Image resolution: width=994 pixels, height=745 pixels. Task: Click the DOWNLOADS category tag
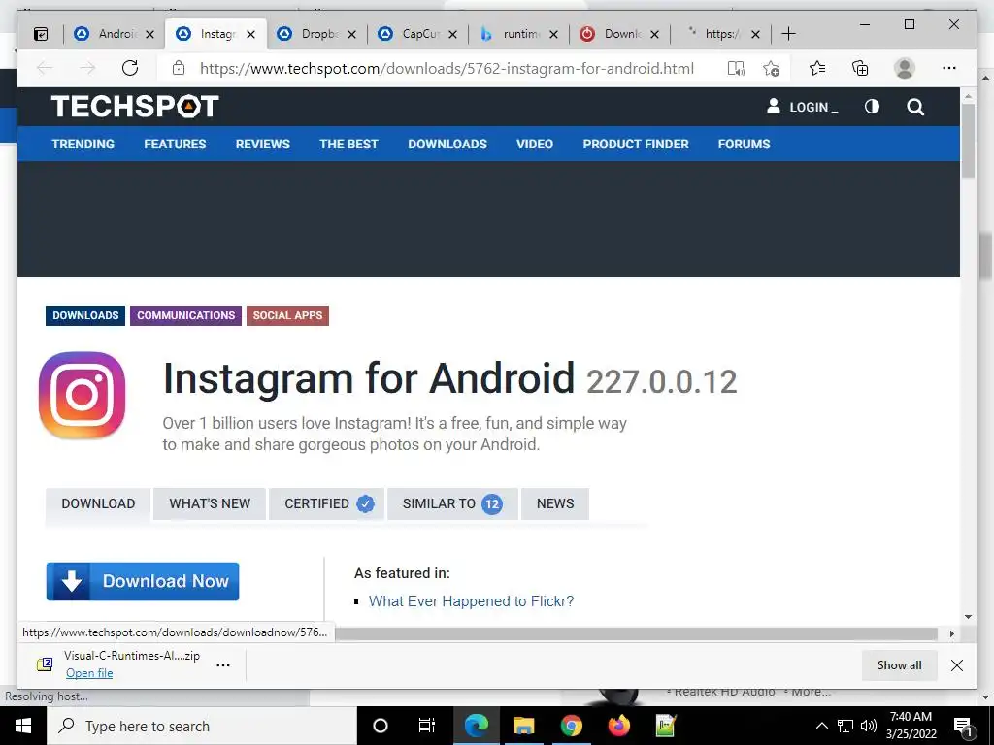point(85,315)
